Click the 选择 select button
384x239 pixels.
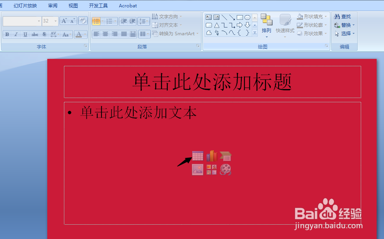tap(344, 34)
